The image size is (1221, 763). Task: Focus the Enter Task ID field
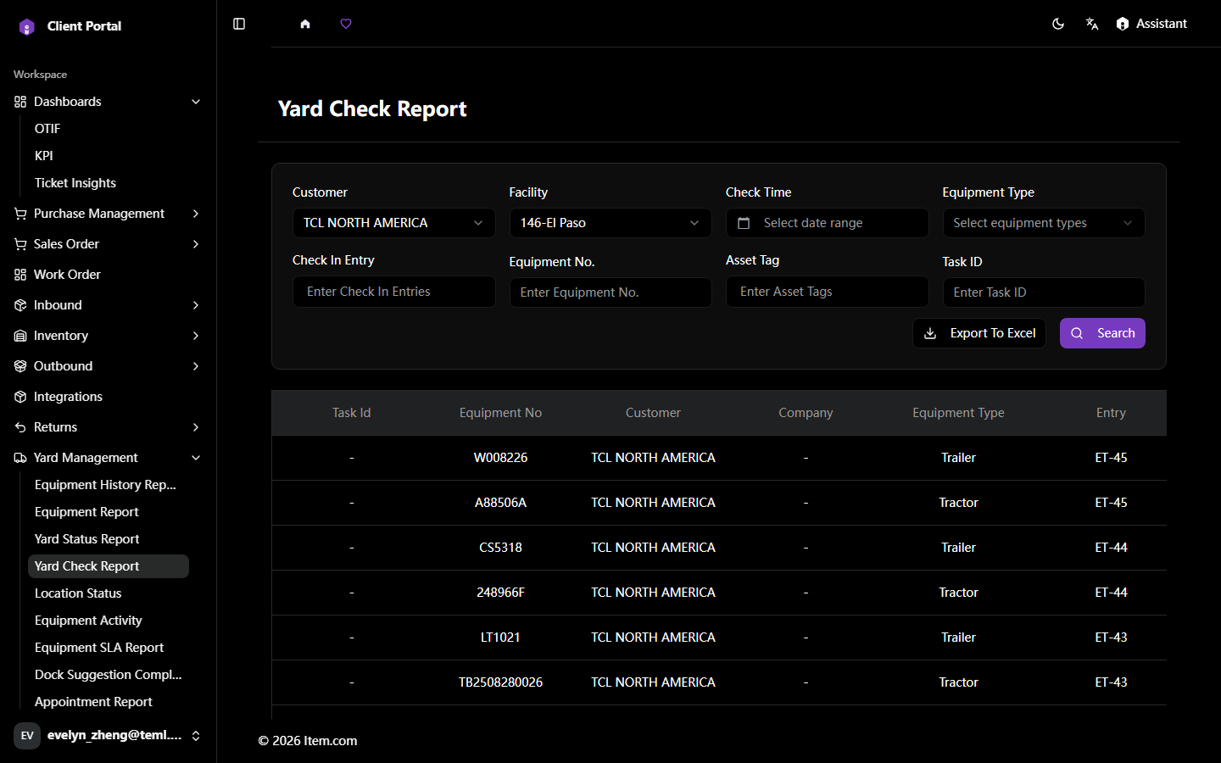(x=1044, y=292)
